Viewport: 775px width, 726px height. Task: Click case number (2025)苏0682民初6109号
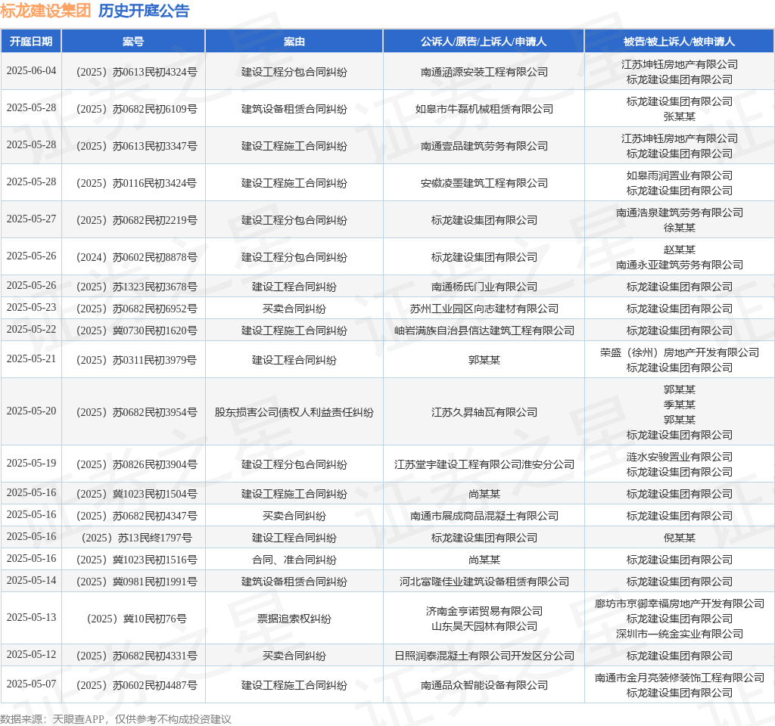(136, 109)
